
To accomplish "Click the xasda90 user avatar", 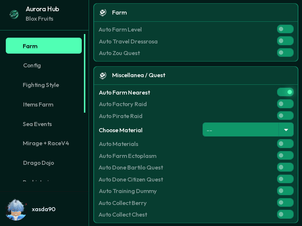I will click(16, 210).
